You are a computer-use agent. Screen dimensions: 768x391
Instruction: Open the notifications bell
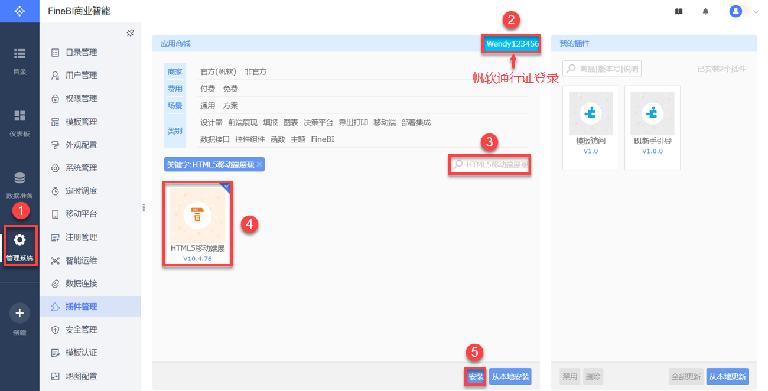(705, 11)
